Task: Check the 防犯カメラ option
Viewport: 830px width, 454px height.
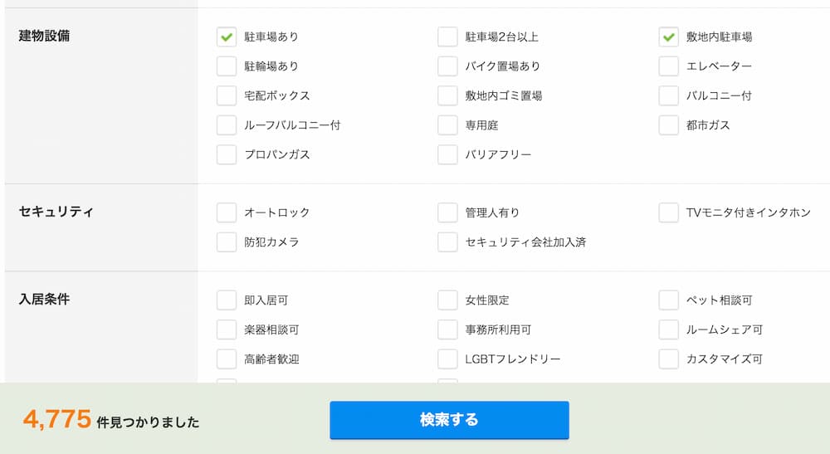Action: tap(227, 242)
